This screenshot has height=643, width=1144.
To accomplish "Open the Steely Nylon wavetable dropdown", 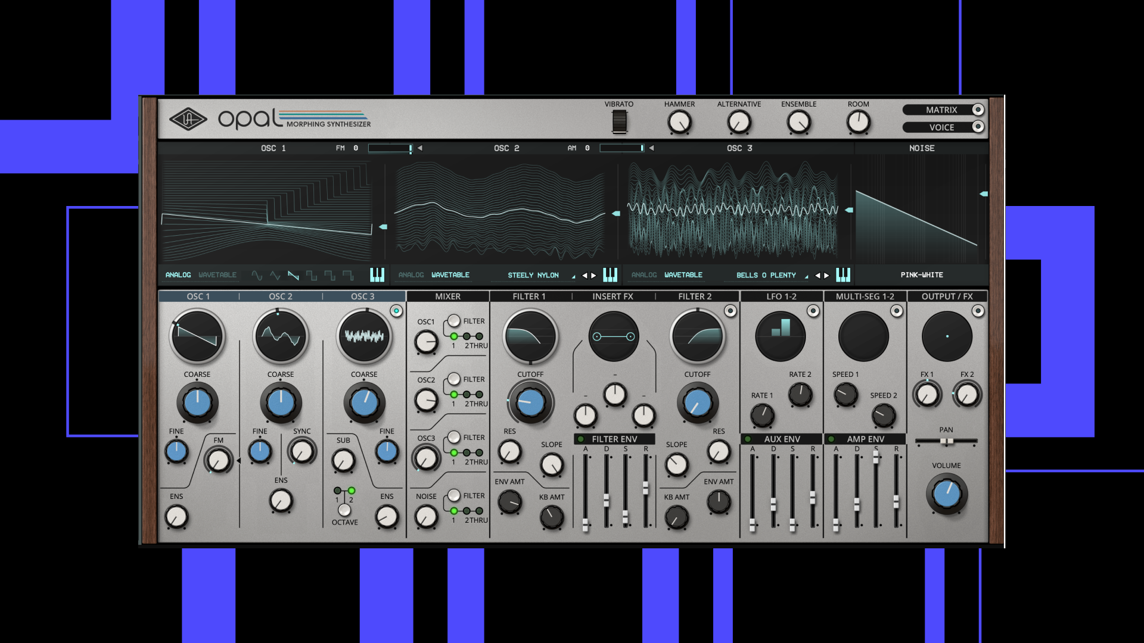I will point(533,275).
